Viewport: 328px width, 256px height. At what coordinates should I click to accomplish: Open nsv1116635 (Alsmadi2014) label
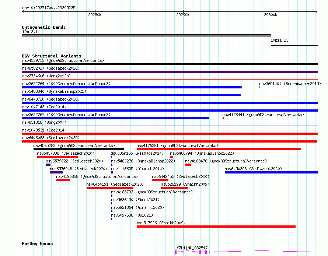click(137, 169)
